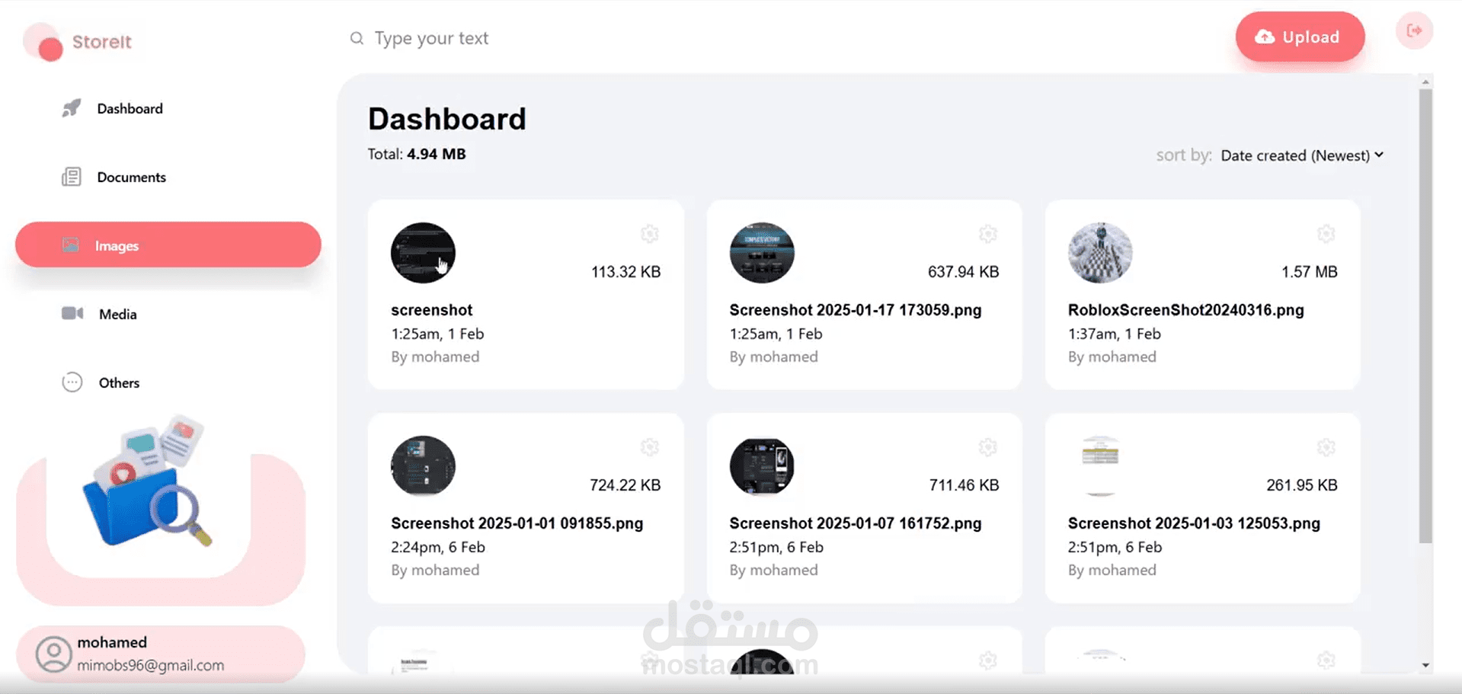Click mohamed's user avatar icon
This screenshot has height=694, width=1462.
53,654
